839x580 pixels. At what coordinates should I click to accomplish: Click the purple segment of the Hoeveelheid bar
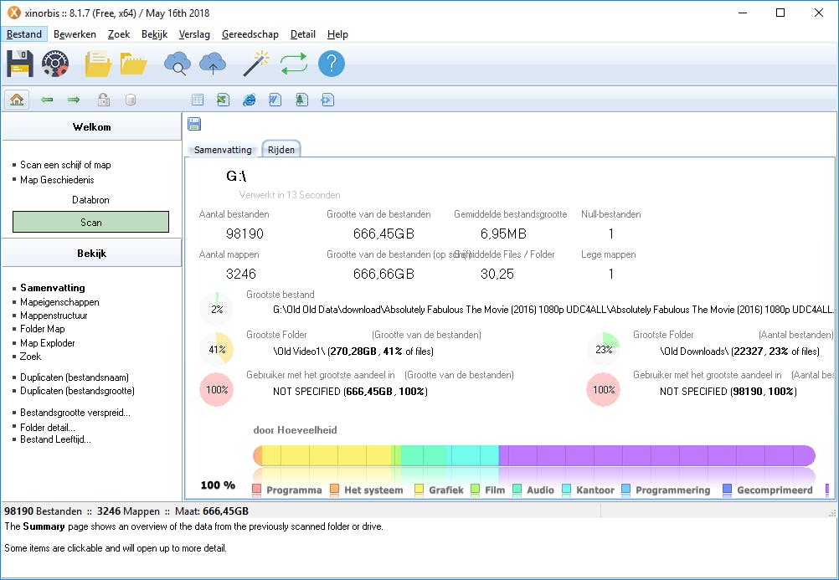coord(653,455)
